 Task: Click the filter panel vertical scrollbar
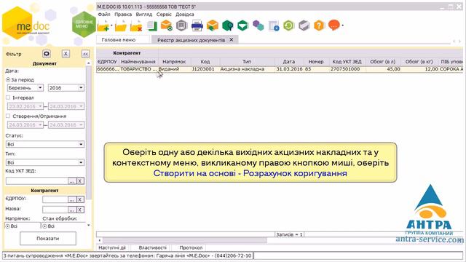[89, 132]
